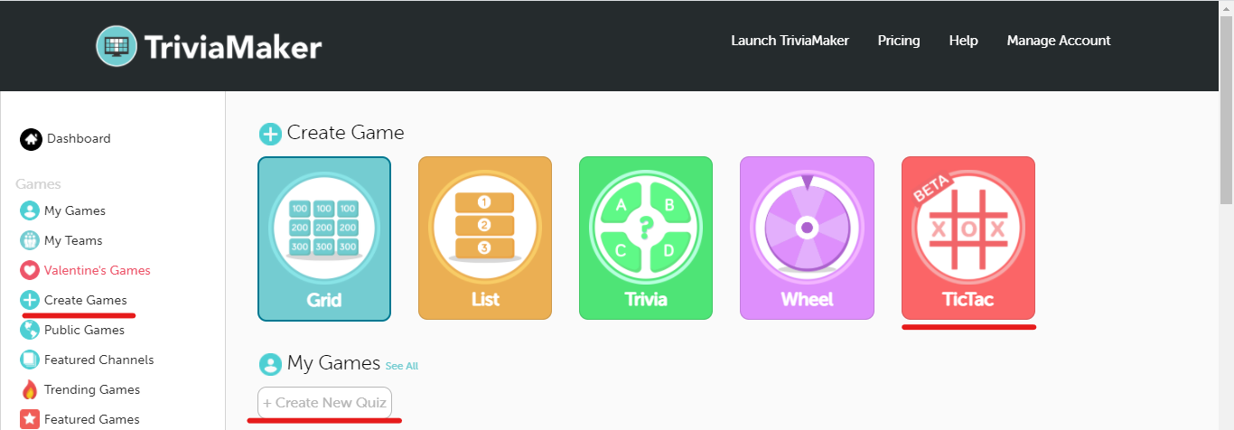Open Launch TriviaMaker in top navigation

click(790, 41)
